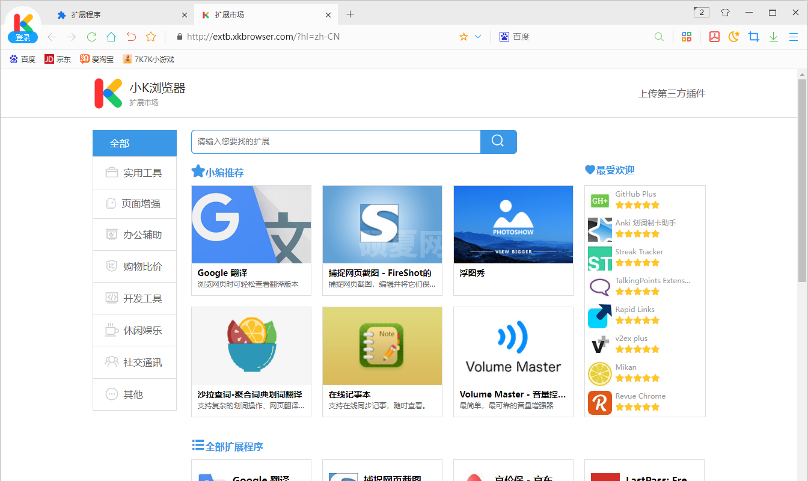Click the forward navigation arrow
The height and width of the screenshot is (481, 808).
pos(72,37)
